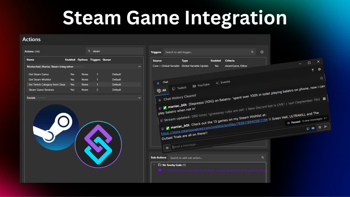This screenshot has width=350, height=197.
Task: Sort actions by the Name column header
Action: point(30,60)
